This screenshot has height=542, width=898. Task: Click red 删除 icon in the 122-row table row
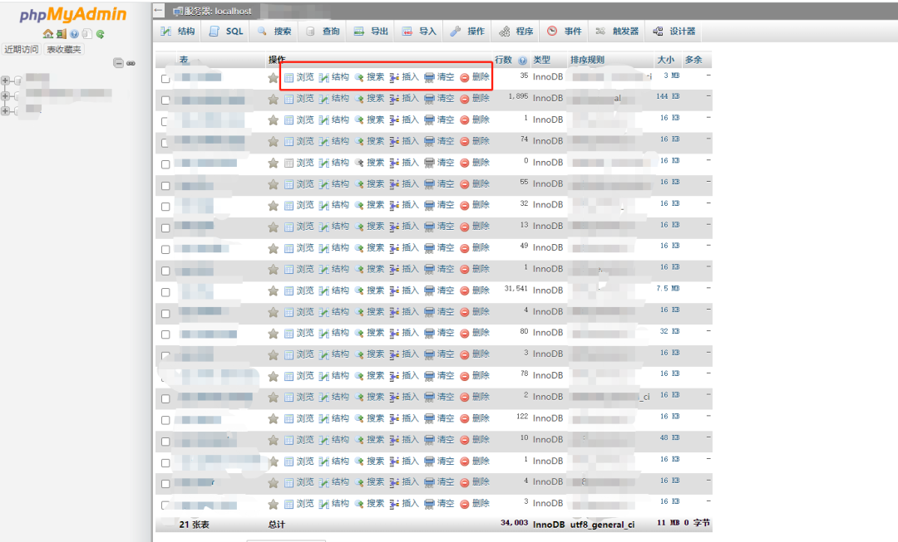(465, 420)
